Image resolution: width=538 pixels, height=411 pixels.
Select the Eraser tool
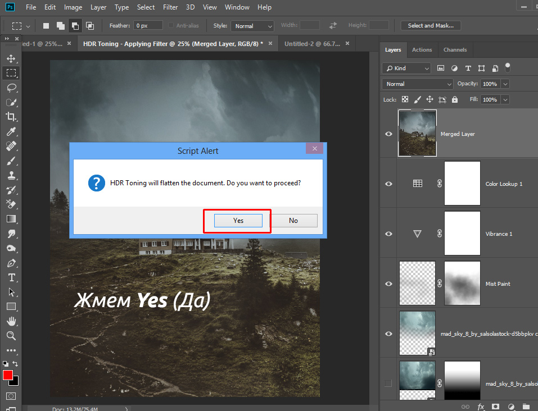(x=11, y=204)
